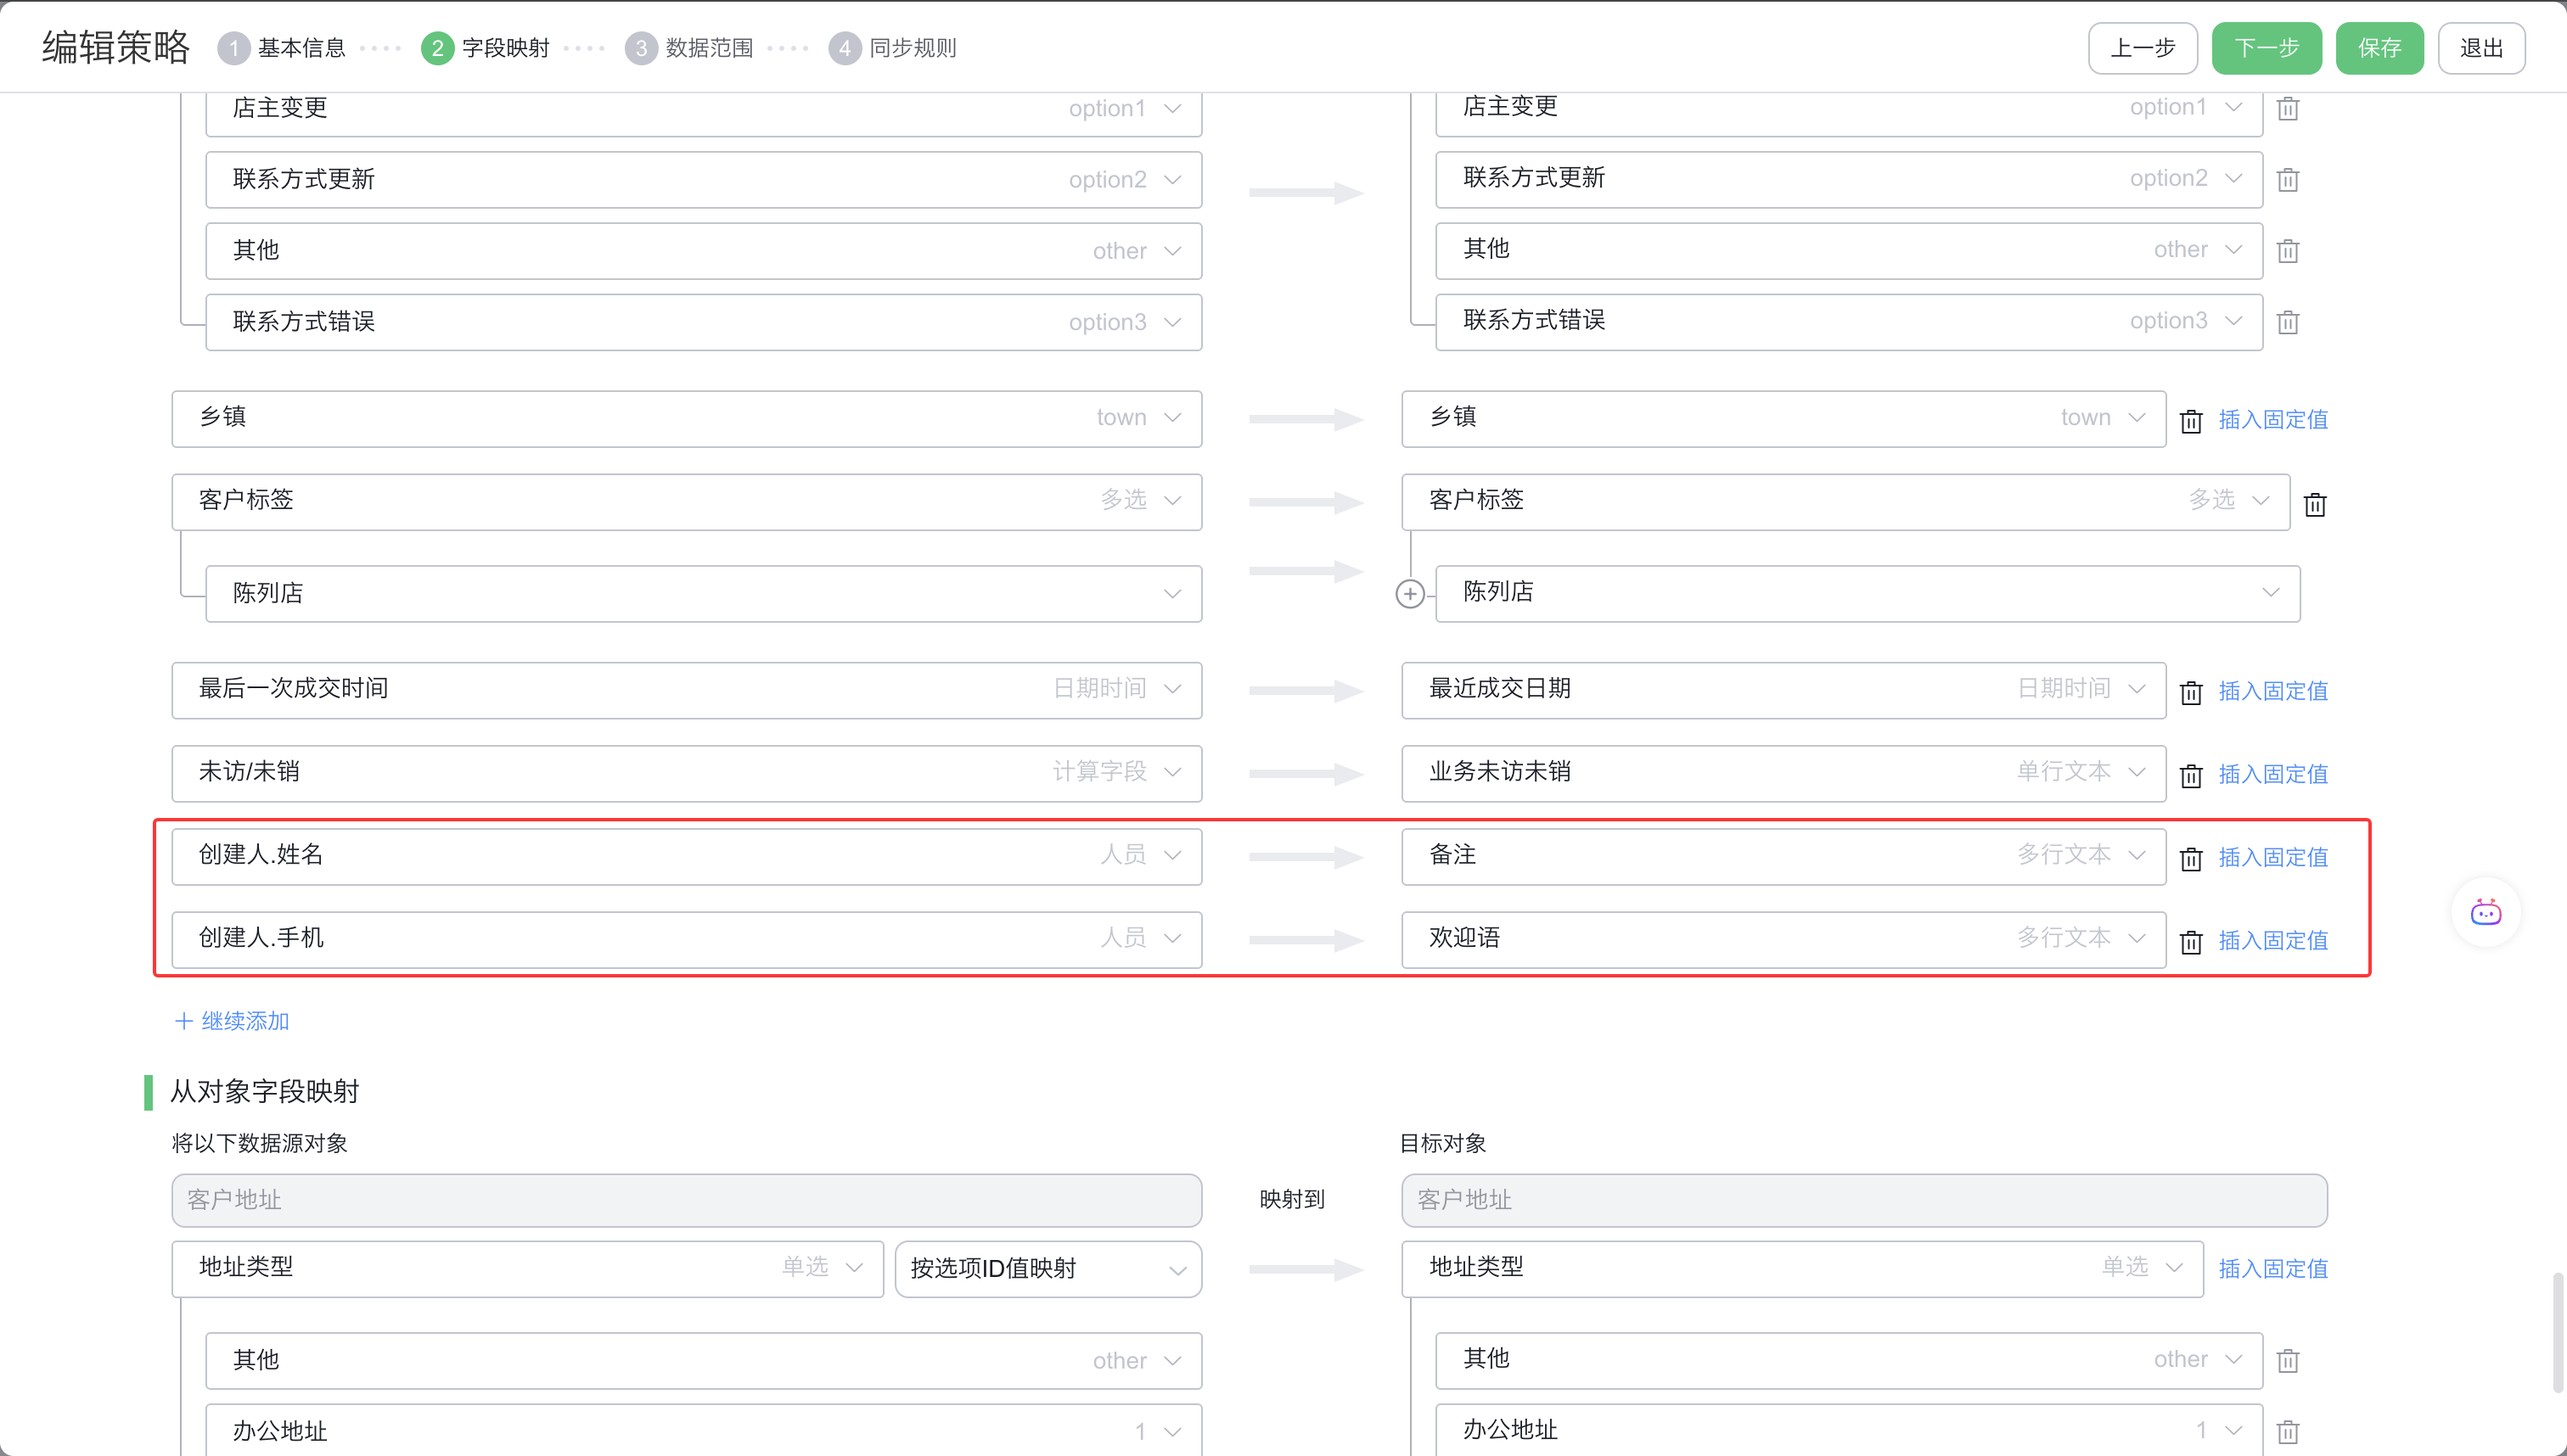
Task: Open the floating robot assistant icon
Action: [2485, 912]
